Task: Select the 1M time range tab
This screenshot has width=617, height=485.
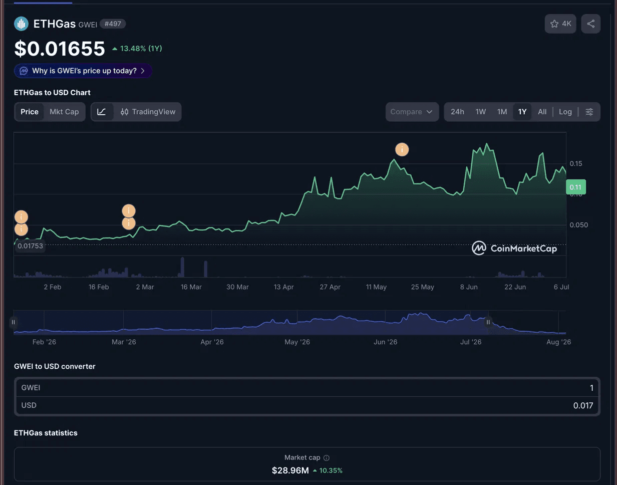Action: tap(502, 112)
